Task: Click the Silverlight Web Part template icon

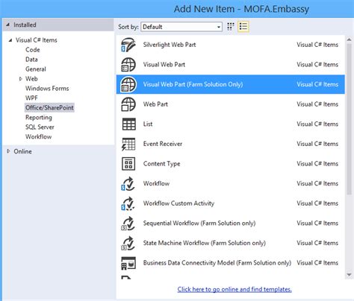Action: tap(128, 45)
